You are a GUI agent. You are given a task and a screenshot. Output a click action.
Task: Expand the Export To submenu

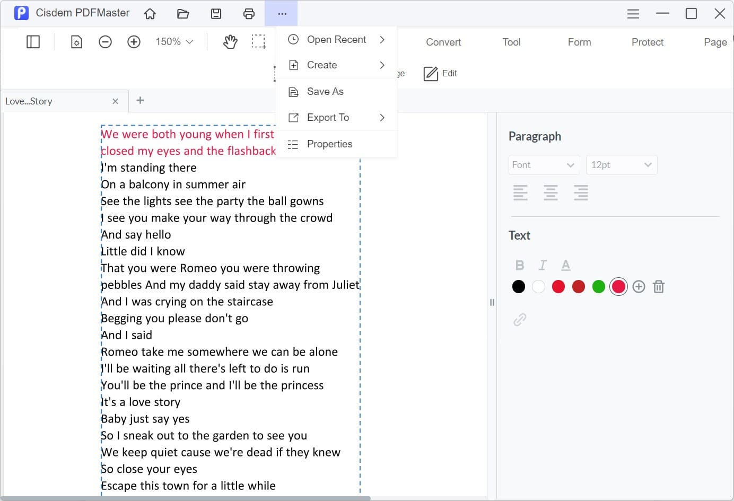point(336,118)
